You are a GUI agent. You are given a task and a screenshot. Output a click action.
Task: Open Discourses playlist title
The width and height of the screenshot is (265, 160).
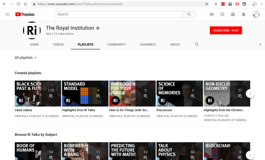164,110
